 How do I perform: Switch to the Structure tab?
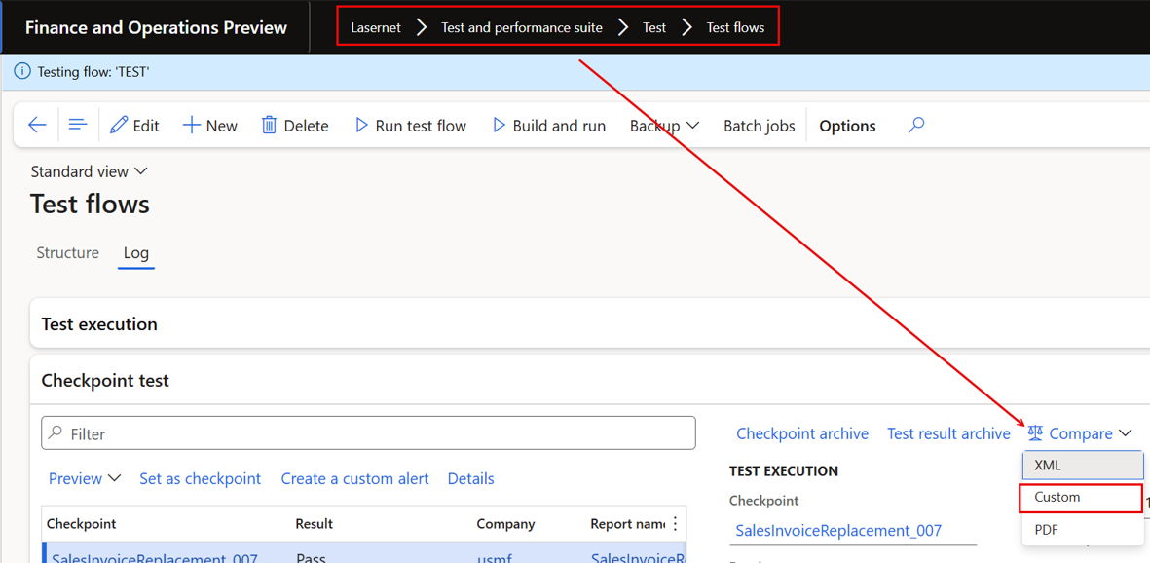pyautogui.click(x=67, y=253)
